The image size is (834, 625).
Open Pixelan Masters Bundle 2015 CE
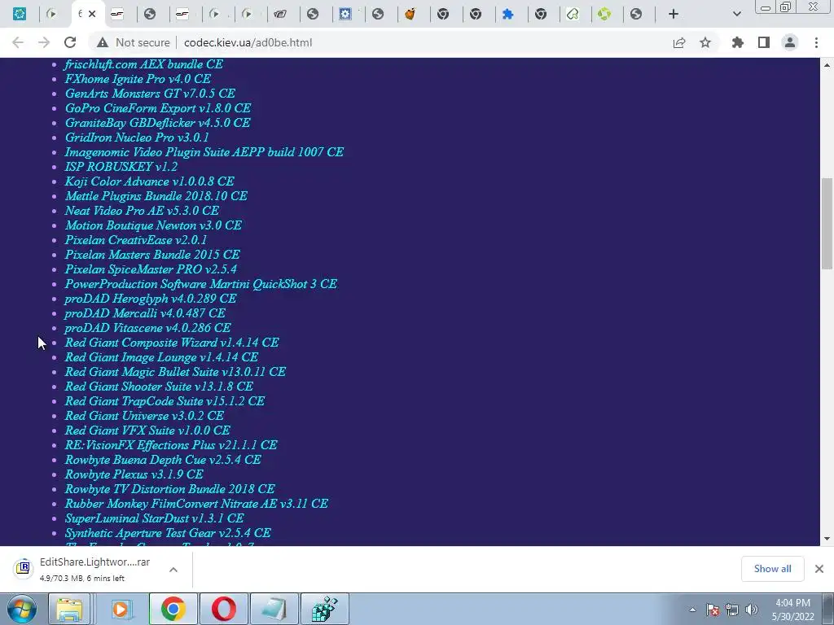152,255
